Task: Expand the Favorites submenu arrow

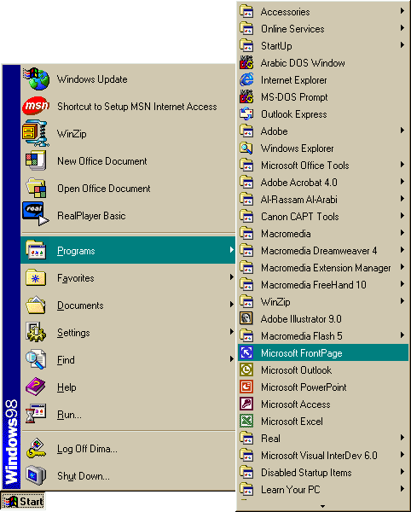Action: [x=231, y=277]
